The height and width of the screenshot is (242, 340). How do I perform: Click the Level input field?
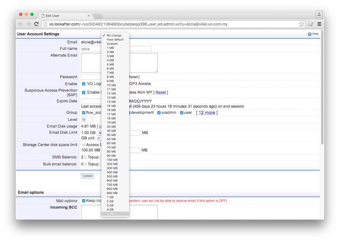(x=87, y=119)
